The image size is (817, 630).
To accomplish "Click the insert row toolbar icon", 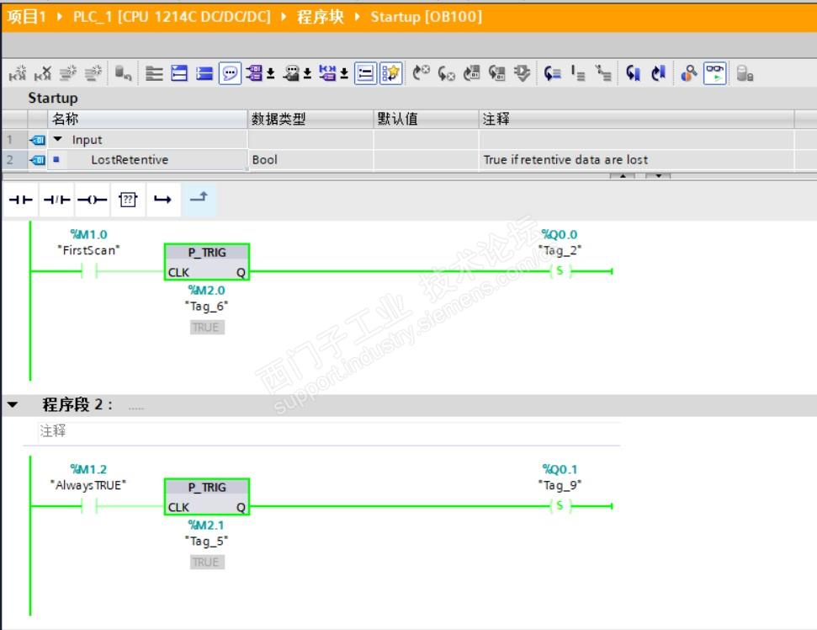I will [68, 73].
